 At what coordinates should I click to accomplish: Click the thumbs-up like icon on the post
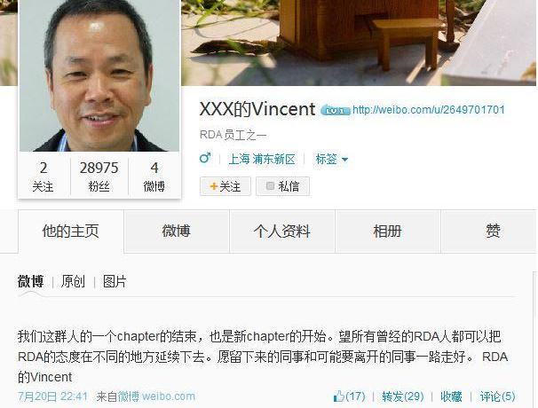(x=338, y=396)
